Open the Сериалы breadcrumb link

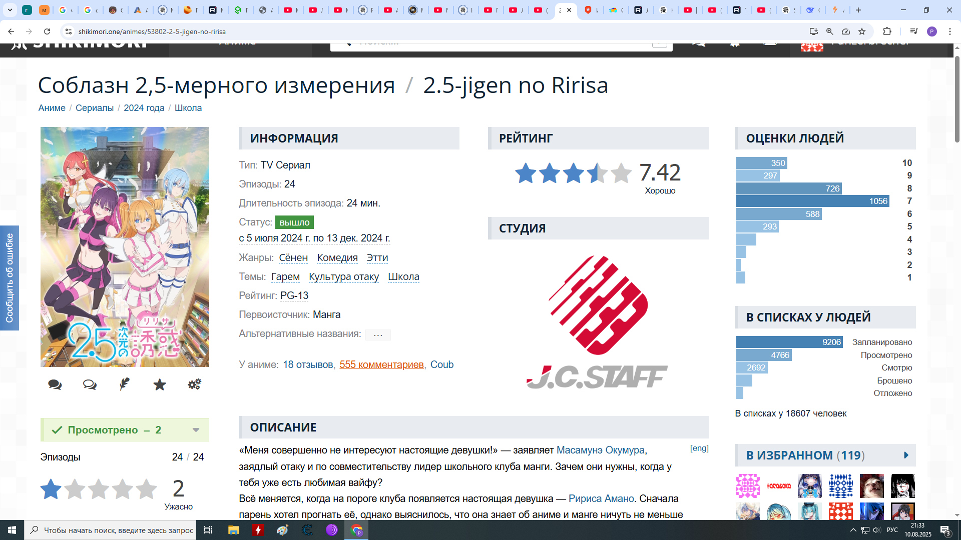pos(95,108)
